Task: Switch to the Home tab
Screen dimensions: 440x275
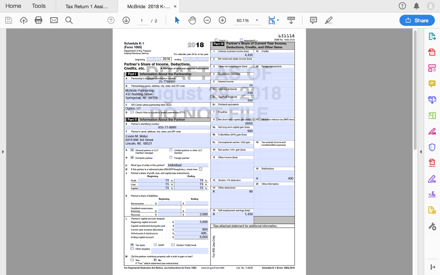Action: click(13, 6)
